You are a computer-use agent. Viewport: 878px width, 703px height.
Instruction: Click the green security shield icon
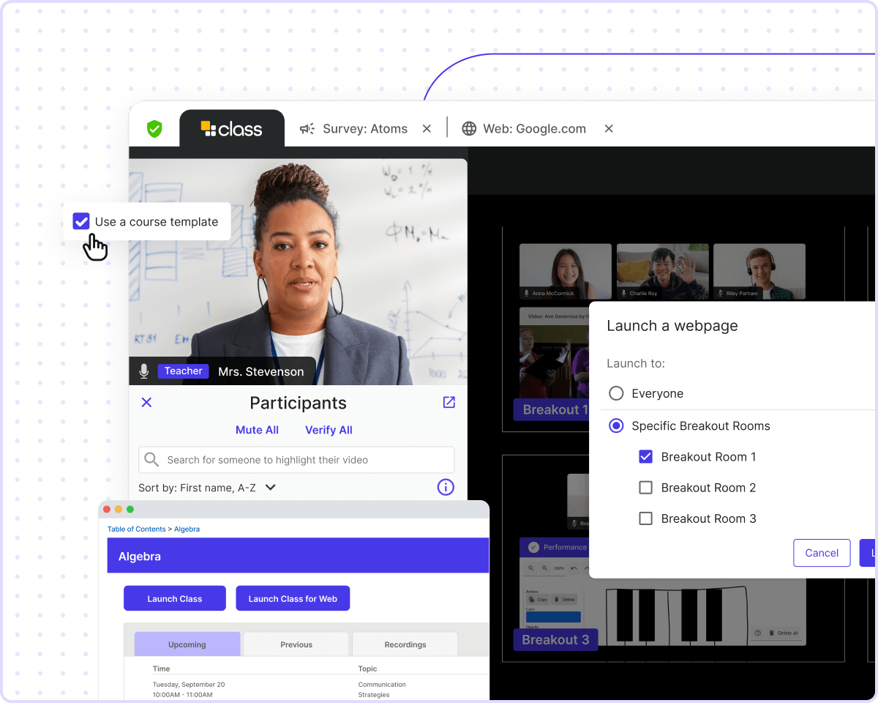[x=154, y=129]
